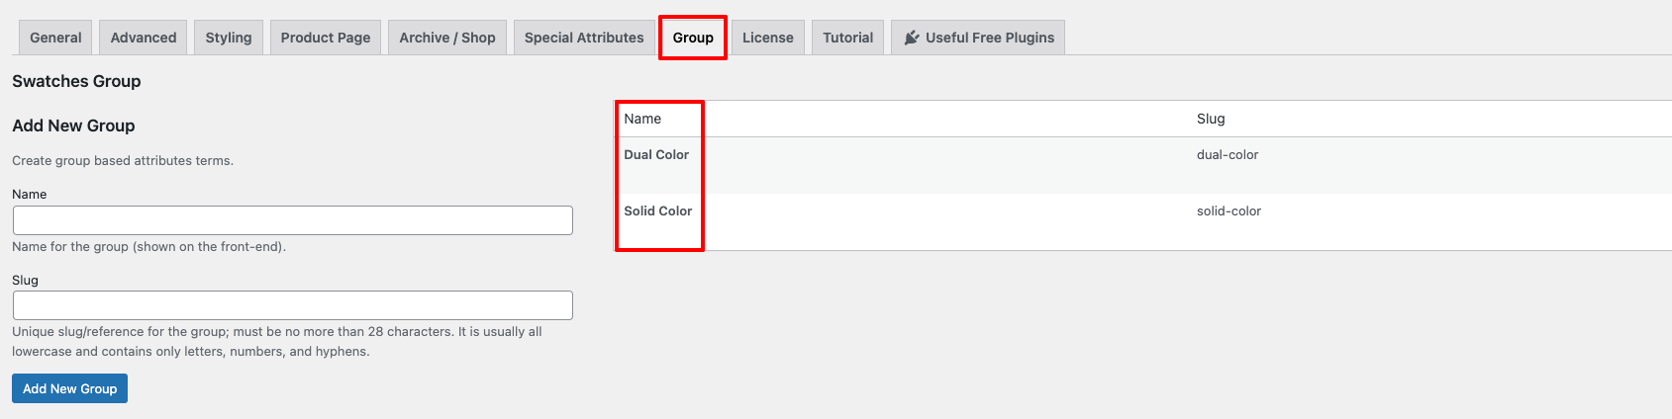This screenshot has width=1672, height=419.
Task: Click the dual-color slug cell
Action: [x=1228, y=155]
